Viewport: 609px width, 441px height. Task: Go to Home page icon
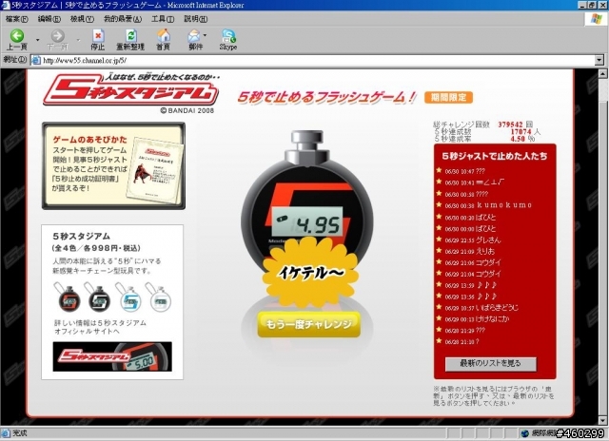pos(164,35)
